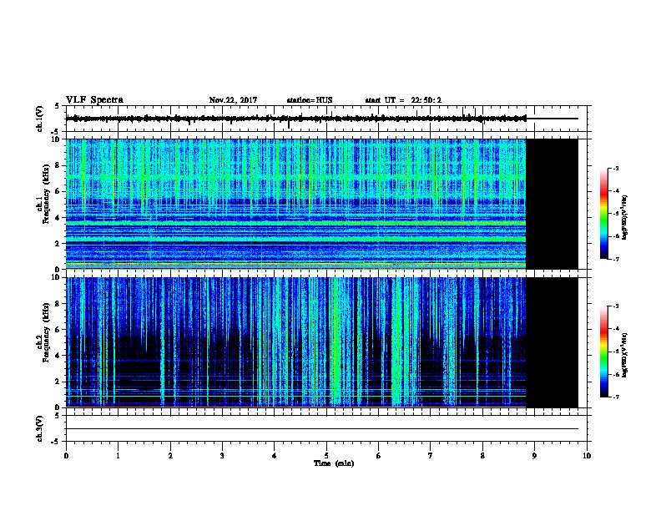
Task: Click time-axis tick label "10"
Action: coord(587,456)
